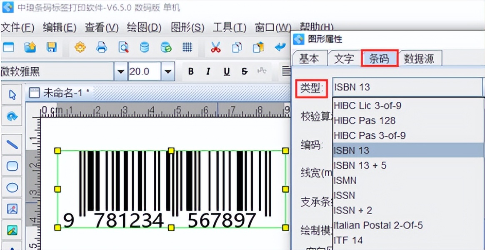Image resolution: width=485 pixels, height=250 pixels.
Task: Select the Cut (scissors) tool
Action: click(216, 47)
